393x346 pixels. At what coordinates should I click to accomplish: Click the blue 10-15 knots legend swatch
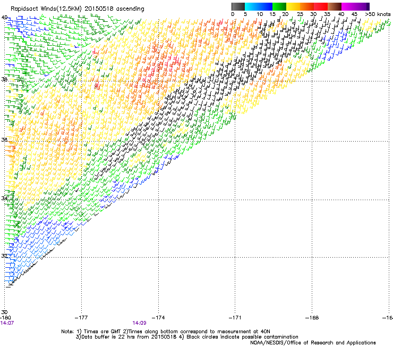[x=266, y=6]
